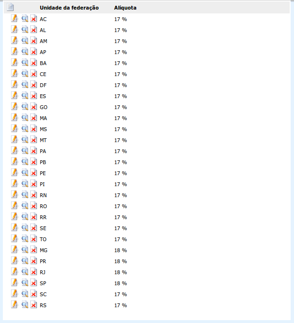Edit the AC row with pencil icon
This screenshot has width=294, height=323.
pyautogui.click(x=14, y=18)
